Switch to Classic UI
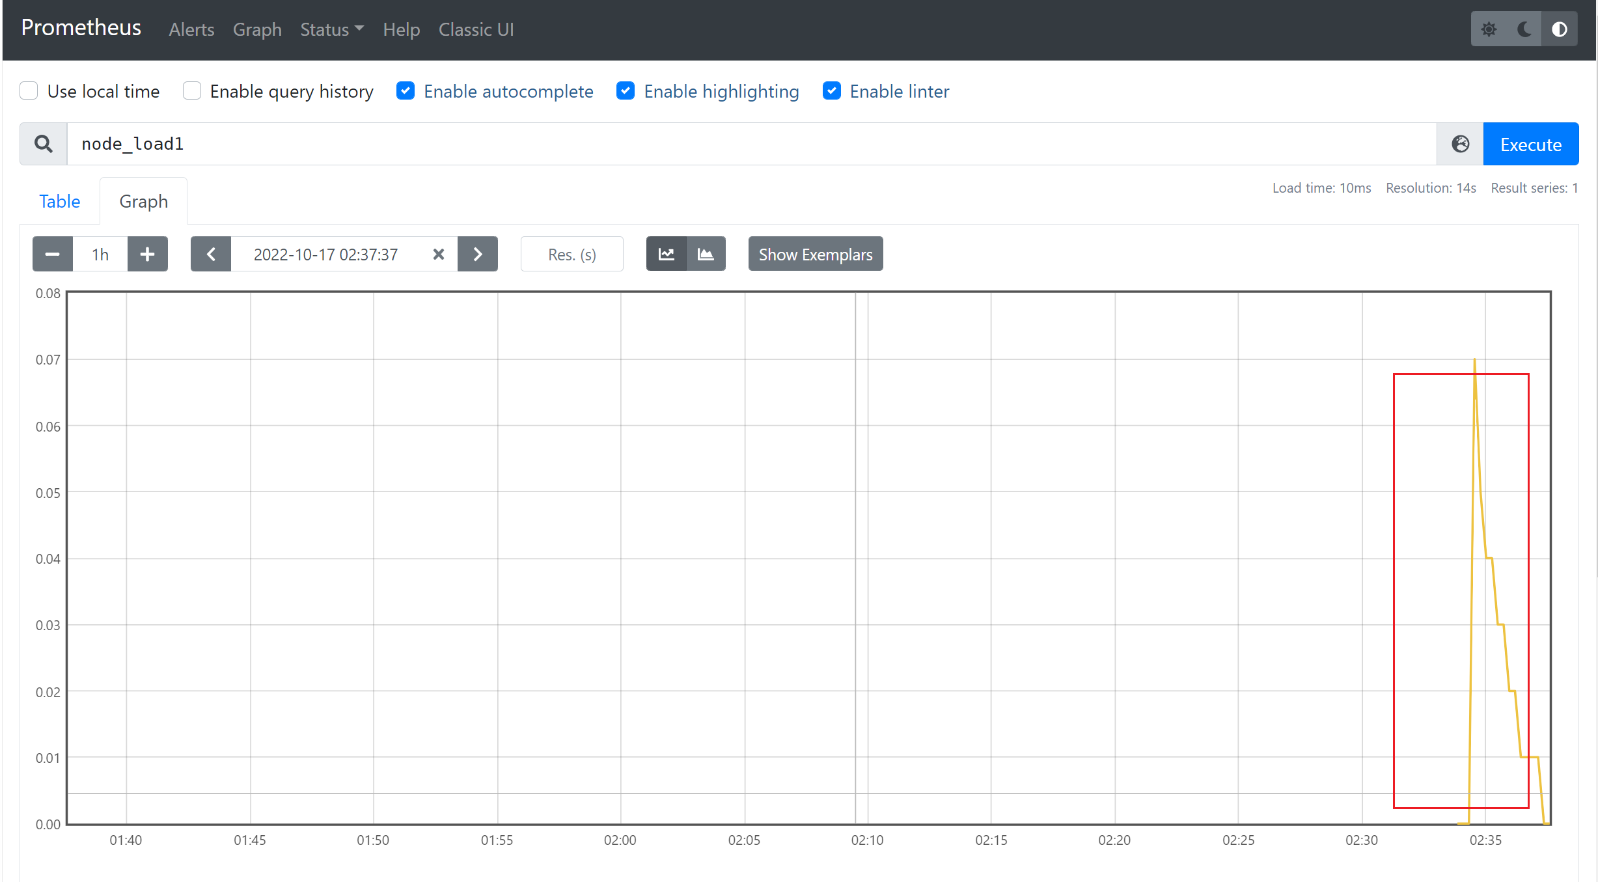Image resolution: width=1598 pixels, height=882 pixels. click(x=476, y=29)
